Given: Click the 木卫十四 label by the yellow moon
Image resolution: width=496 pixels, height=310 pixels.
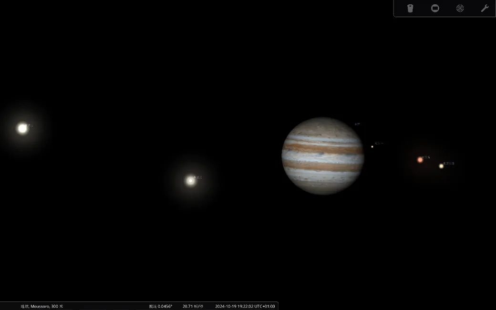Looking at the screenshot, I should coord(449,164).
